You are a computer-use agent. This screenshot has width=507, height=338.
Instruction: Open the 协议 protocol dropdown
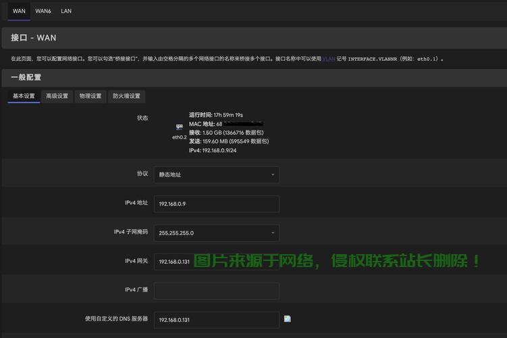216,174
